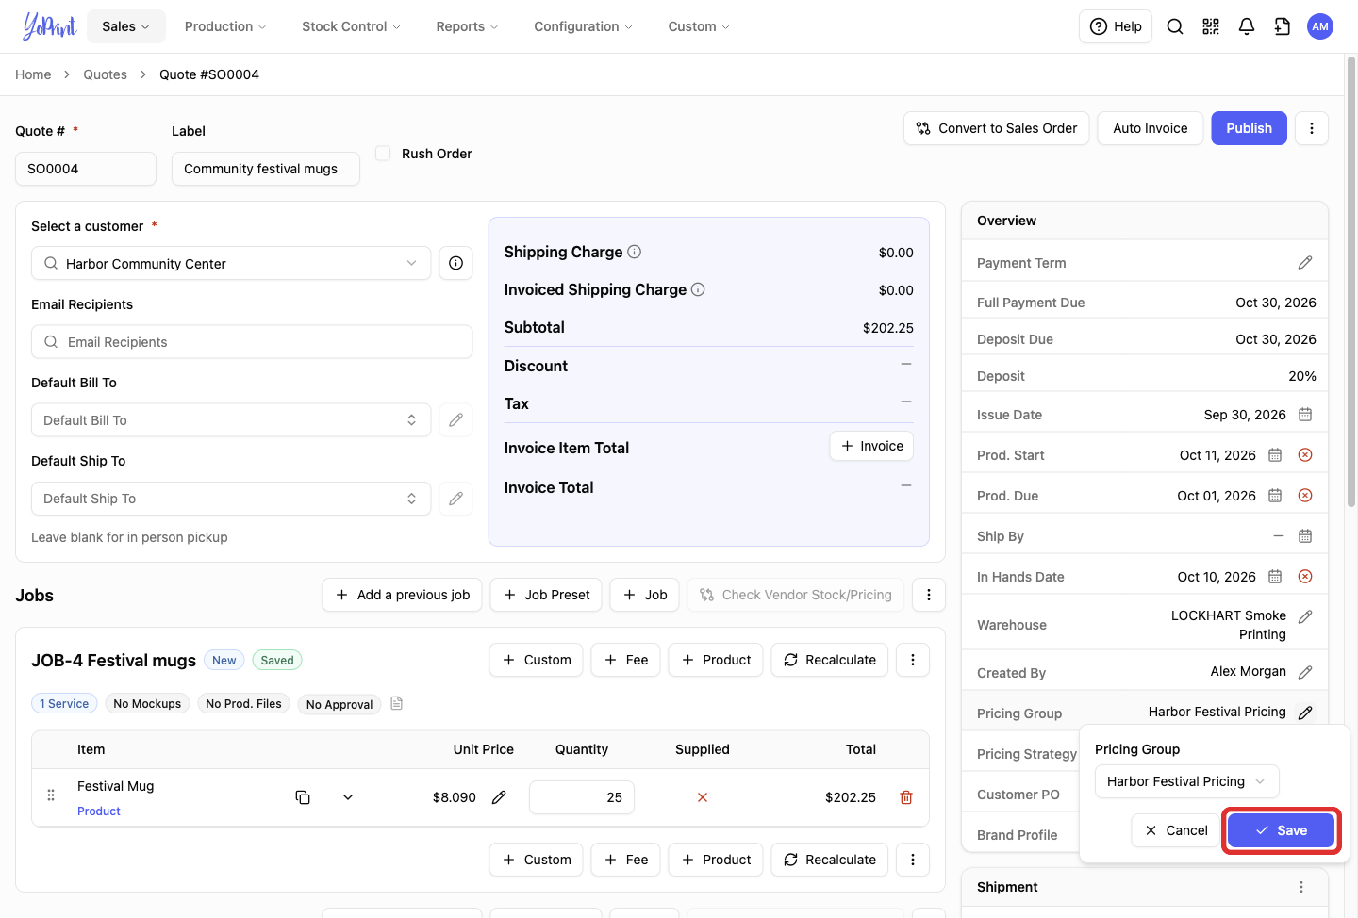The width and height of the screenshot is (1358, 918).
Task: Click the AM user avatar
Action: pyautogui.click(x=1320, y=26)
